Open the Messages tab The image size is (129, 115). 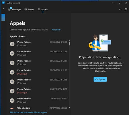click(15, 9)
